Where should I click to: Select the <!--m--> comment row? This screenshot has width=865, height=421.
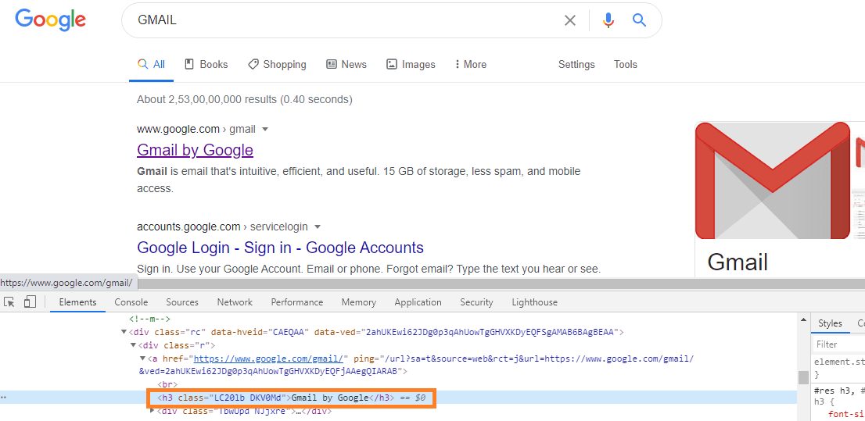[150, 319]
